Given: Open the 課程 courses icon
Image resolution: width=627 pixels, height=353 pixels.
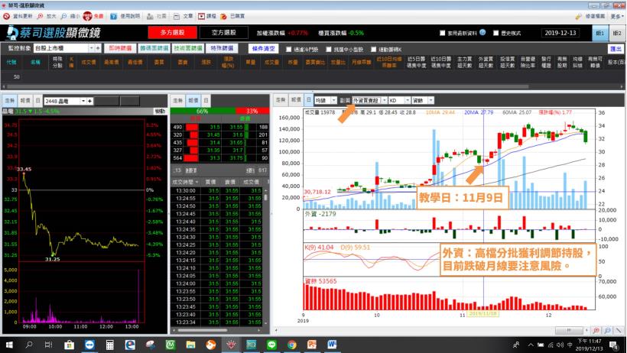Looking at the screenshot, I should click(202, 16).
